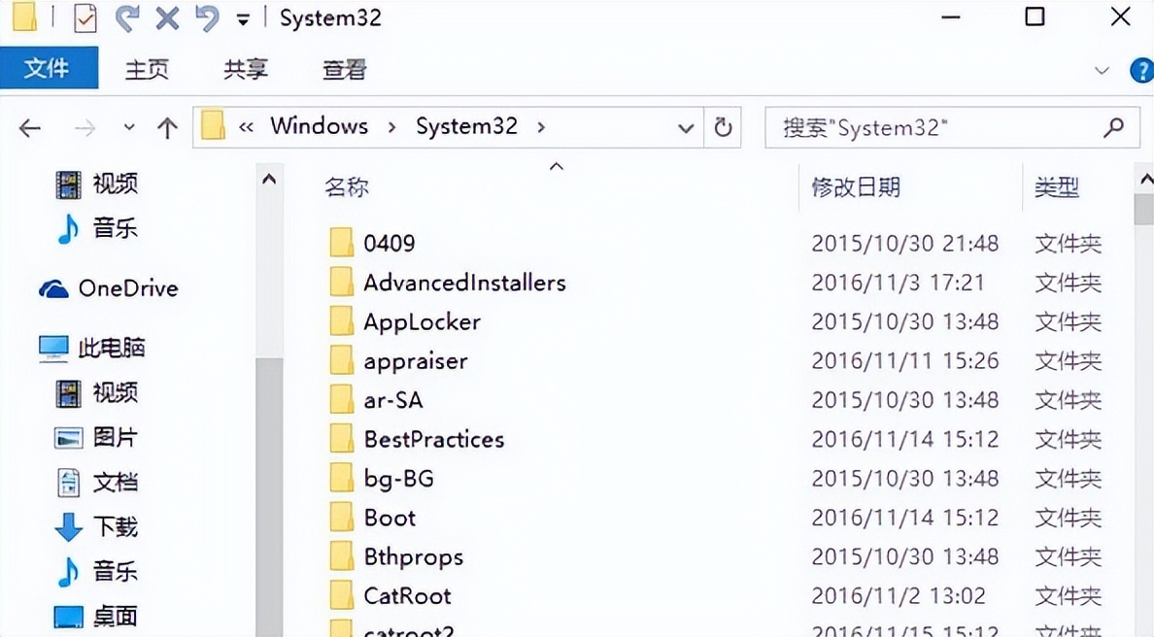Select the AdvancedInstallers folder

tap(464, 283)
